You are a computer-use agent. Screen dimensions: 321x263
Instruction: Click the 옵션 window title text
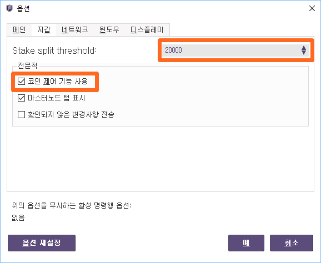pos(23,8)
